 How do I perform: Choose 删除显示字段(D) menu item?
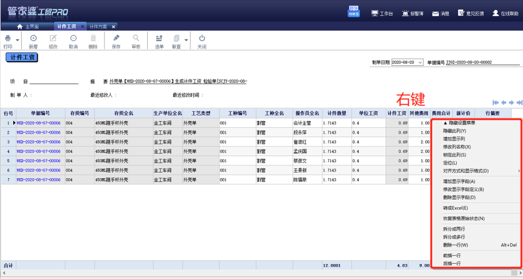(x=459, y=197)
